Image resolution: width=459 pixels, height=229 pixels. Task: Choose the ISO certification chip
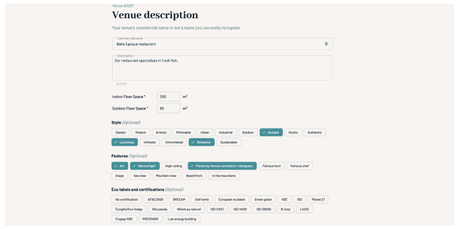click(300, 199)
